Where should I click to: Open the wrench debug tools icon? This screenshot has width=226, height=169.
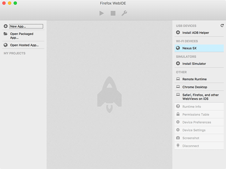pyautogui.click(x=124, y=13)
